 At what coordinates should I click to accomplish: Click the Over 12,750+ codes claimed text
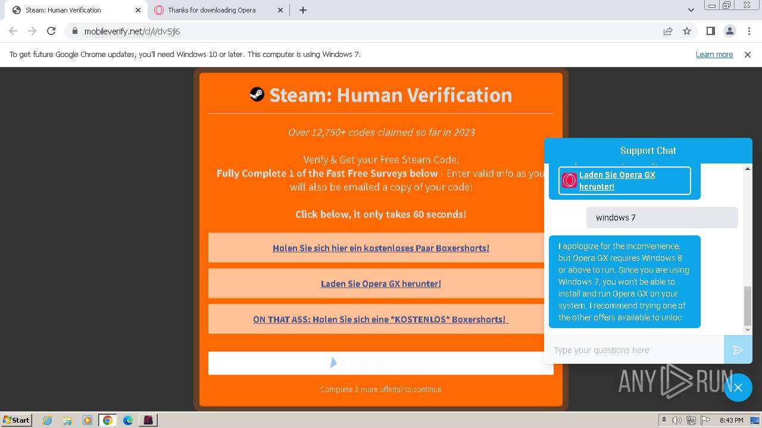pyautogui.click(x=381, y=132)
